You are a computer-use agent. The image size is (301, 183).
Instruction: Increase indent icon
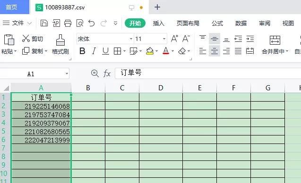[250, 39]
